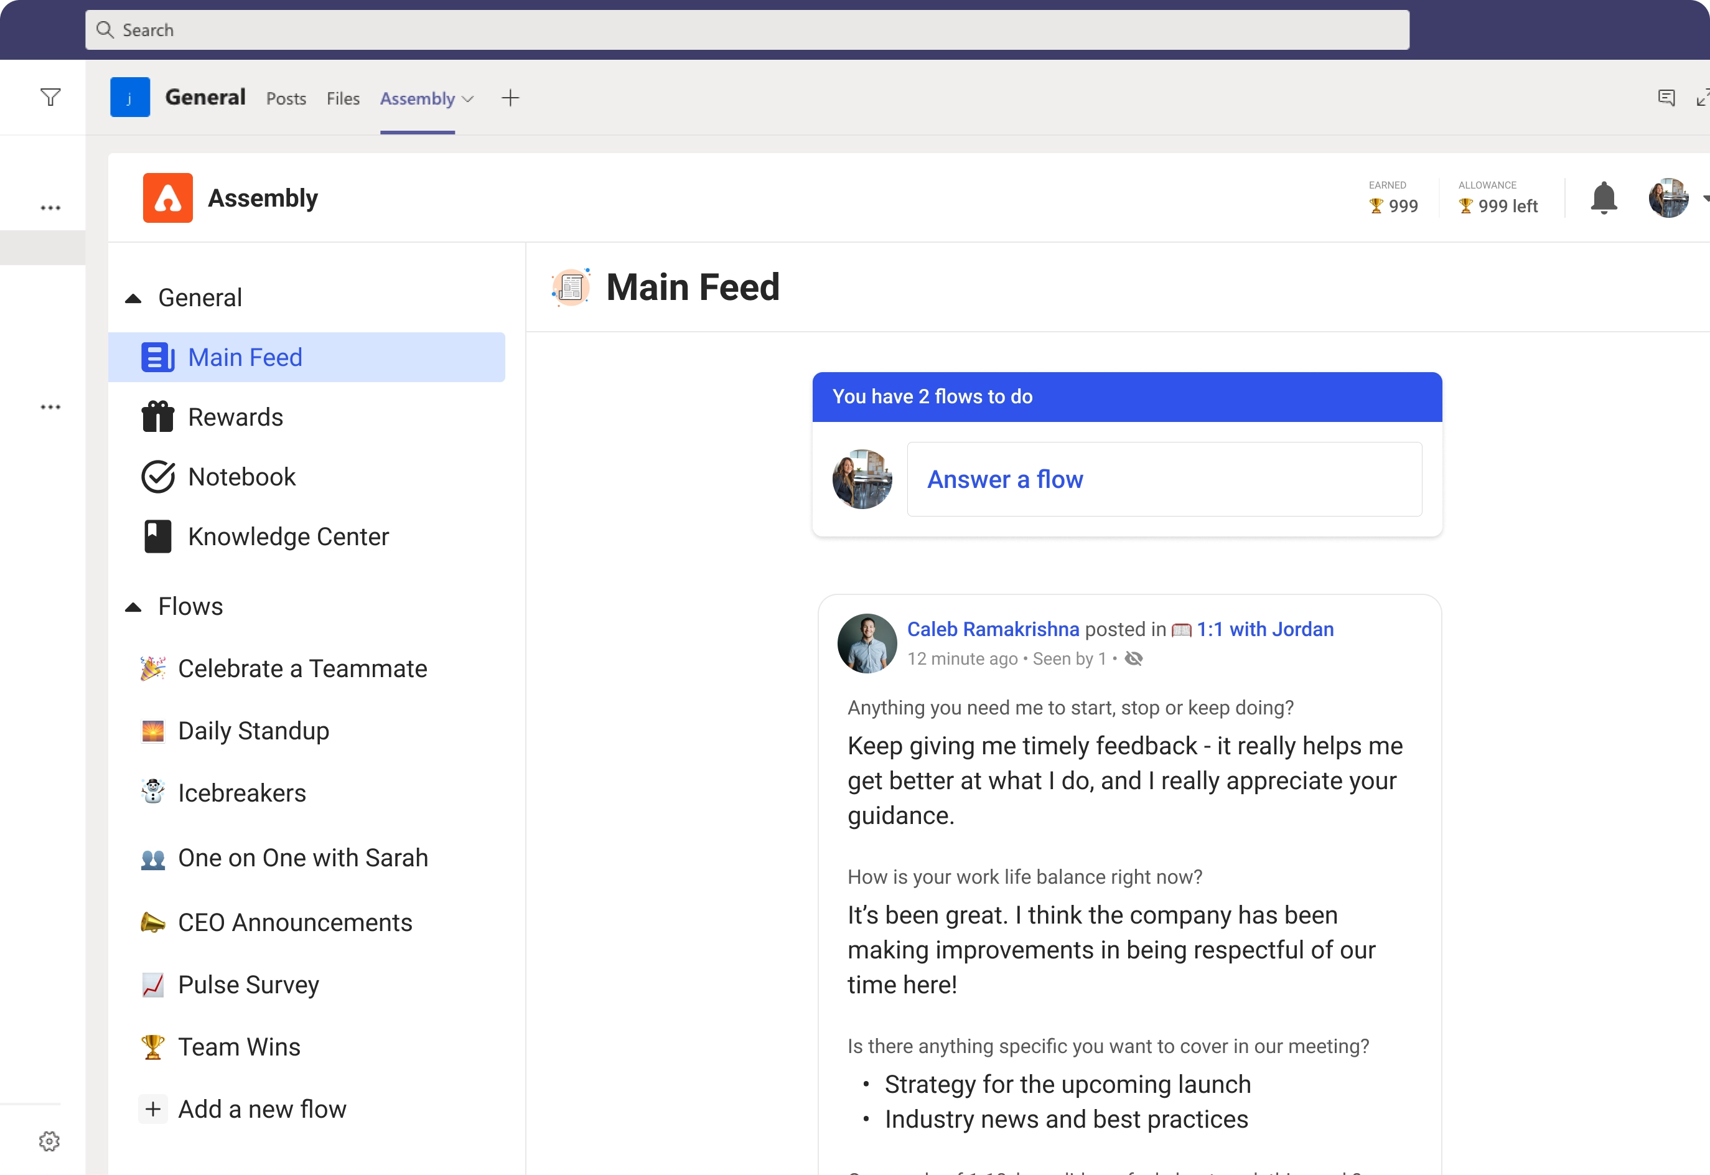The image size is (1710, 1175).
Task: Open the settings gear icon
Action: tap(49, 1141)
